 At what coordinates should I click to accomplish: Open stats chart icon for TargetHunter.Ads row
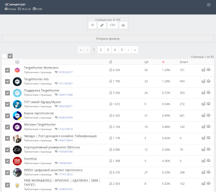pos(203,81)
